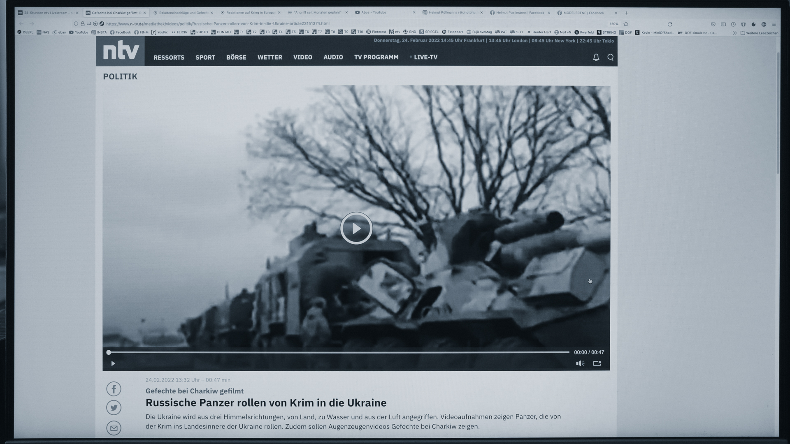Screen dimensions: 790x444
Task: Open notifications bell icon
Action: coord(596,58)
